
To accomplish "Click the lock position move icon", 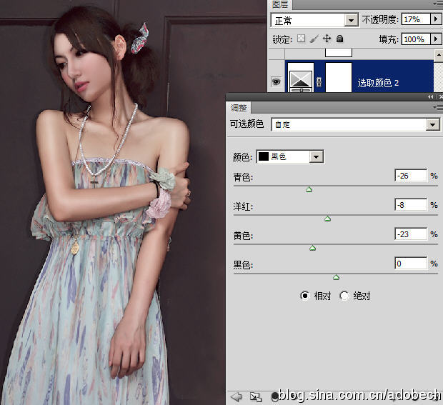I will [x=327, y=39].
